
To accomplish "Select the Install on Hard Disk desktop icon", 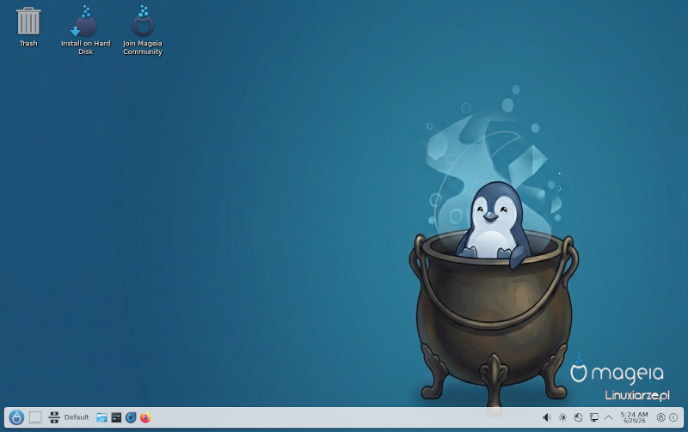I will pyautogui.click(x=85, y=30).
